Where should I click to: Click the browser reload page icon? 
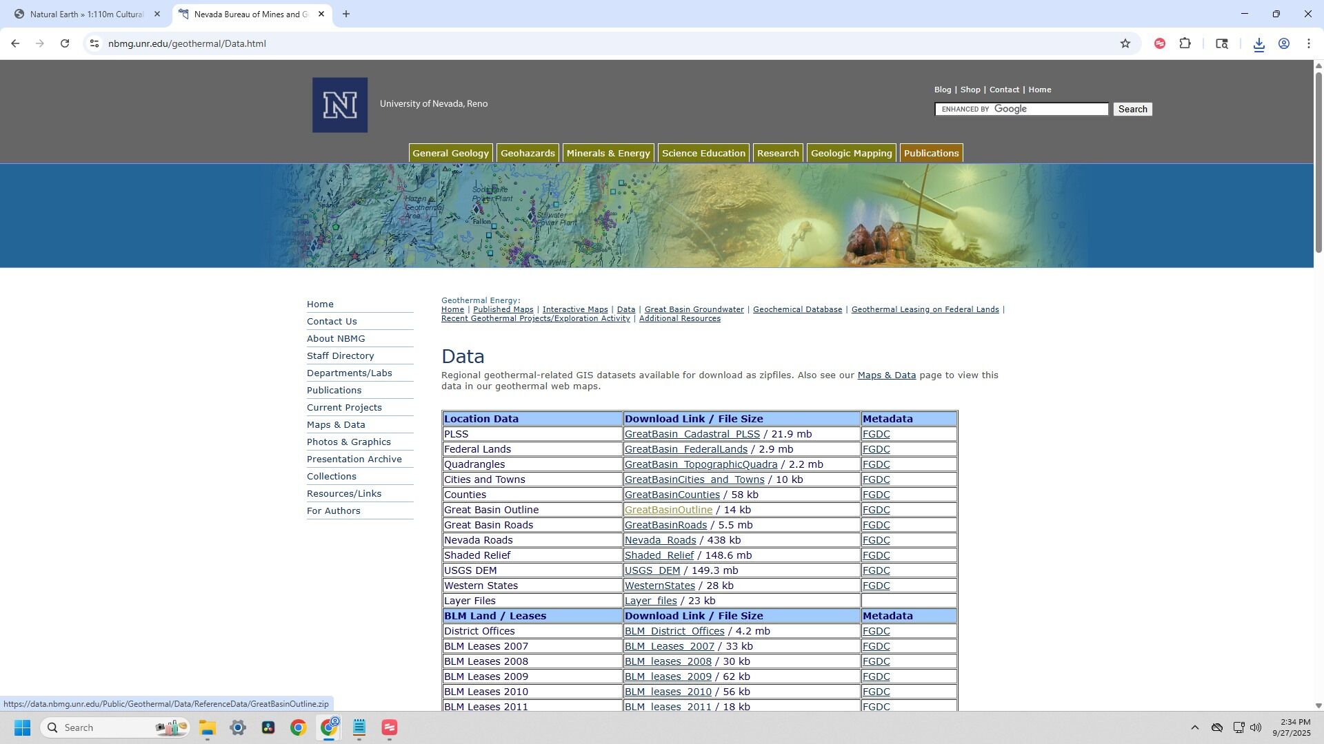coord(65,43)
